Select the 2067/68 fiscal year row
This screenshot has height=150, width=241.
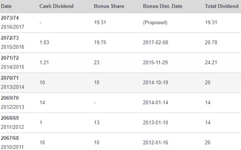120,142
